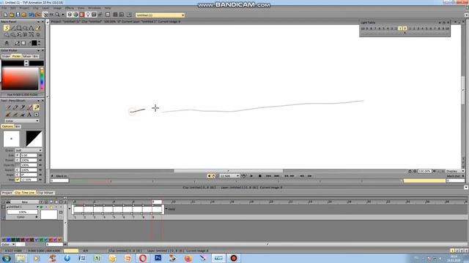Toggle the Power pressure connection button
Image resolution: width=469 pixels, height=263 pixels.
pos(18,160)
